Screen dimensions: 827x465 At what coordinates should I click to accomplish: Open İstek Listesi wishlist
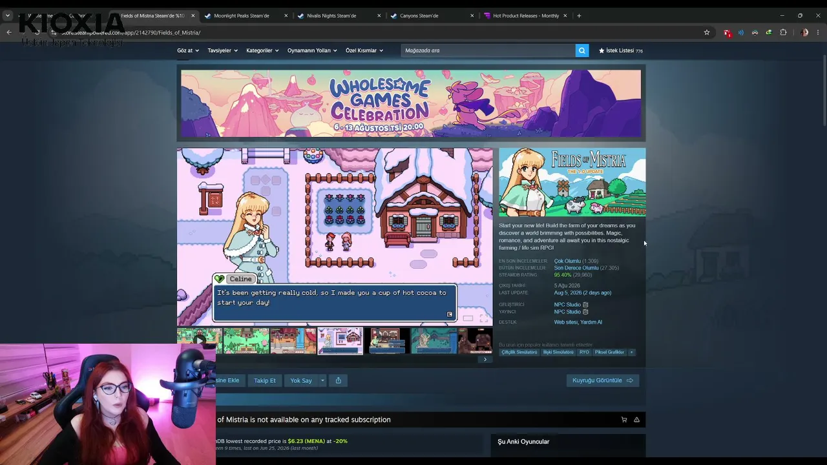click(x=620, y=50)
